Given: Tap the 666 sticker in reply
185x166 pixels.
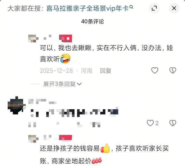Looking at the screenshot, I should 97,161.
